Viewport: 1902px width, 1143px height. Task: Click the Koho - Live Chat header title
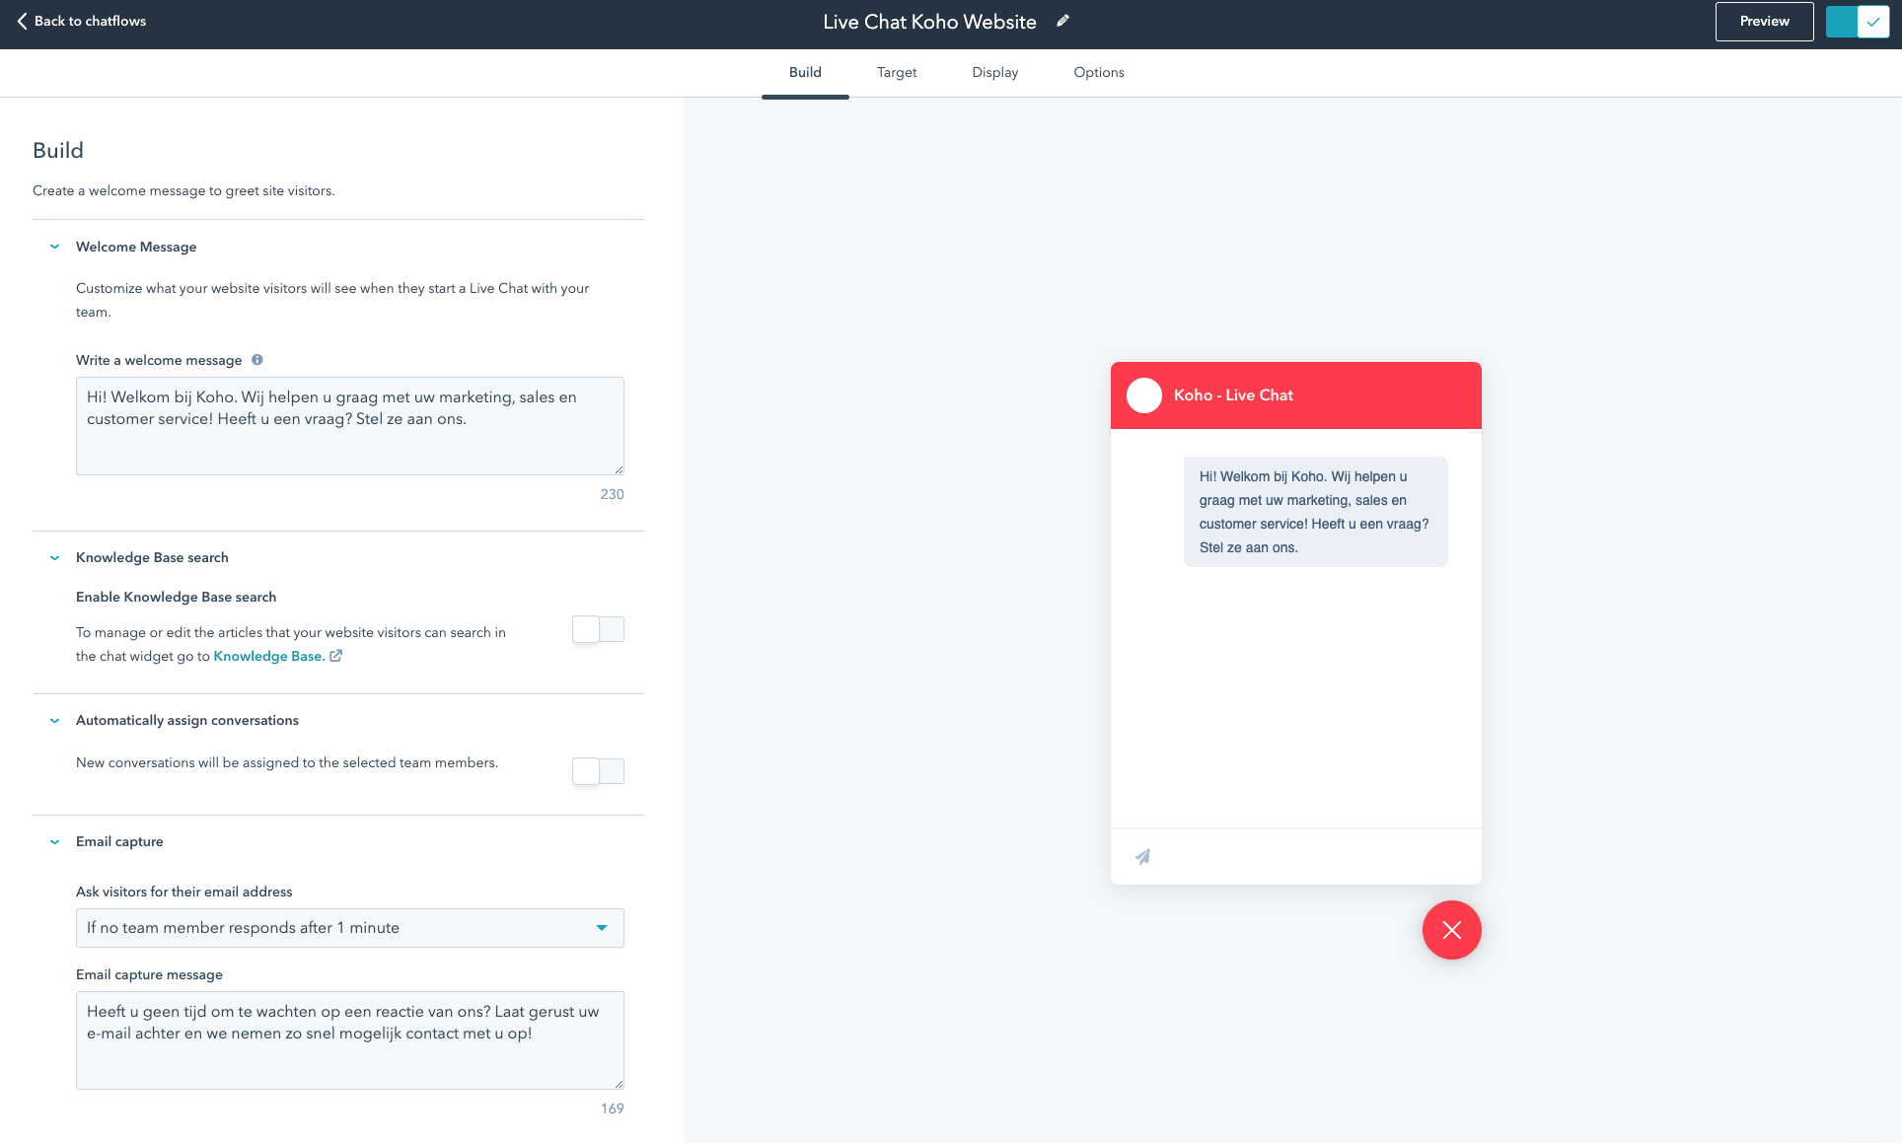pos(1233,395)
